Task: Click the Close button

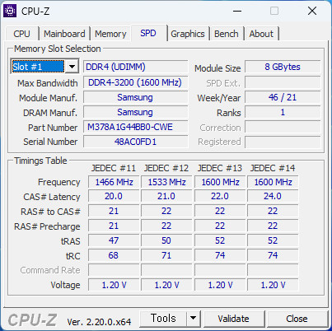Action: (297, 319)
